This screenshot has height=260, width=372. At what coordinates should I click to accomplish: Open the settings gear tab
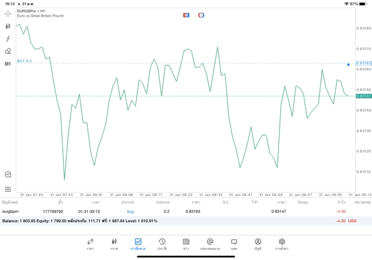tap(282, 244)
